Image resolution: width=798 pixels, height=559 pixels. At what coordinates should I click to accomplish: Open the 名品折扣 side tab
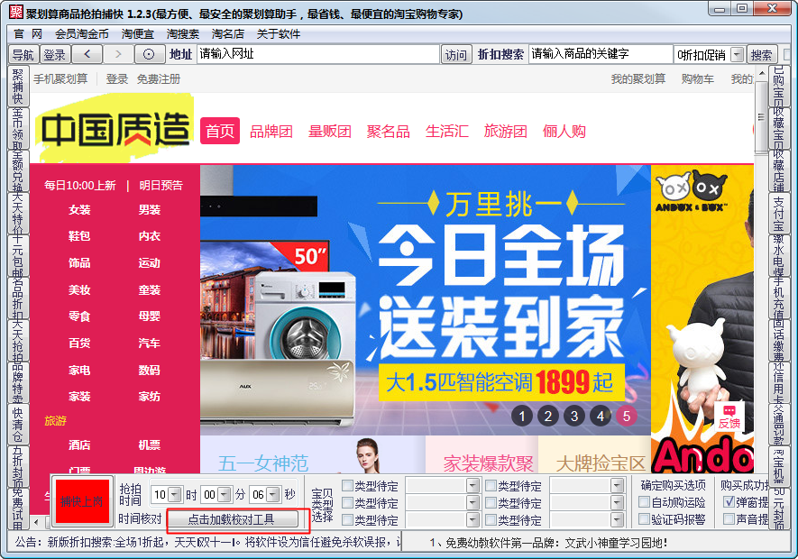pos(18,298)
